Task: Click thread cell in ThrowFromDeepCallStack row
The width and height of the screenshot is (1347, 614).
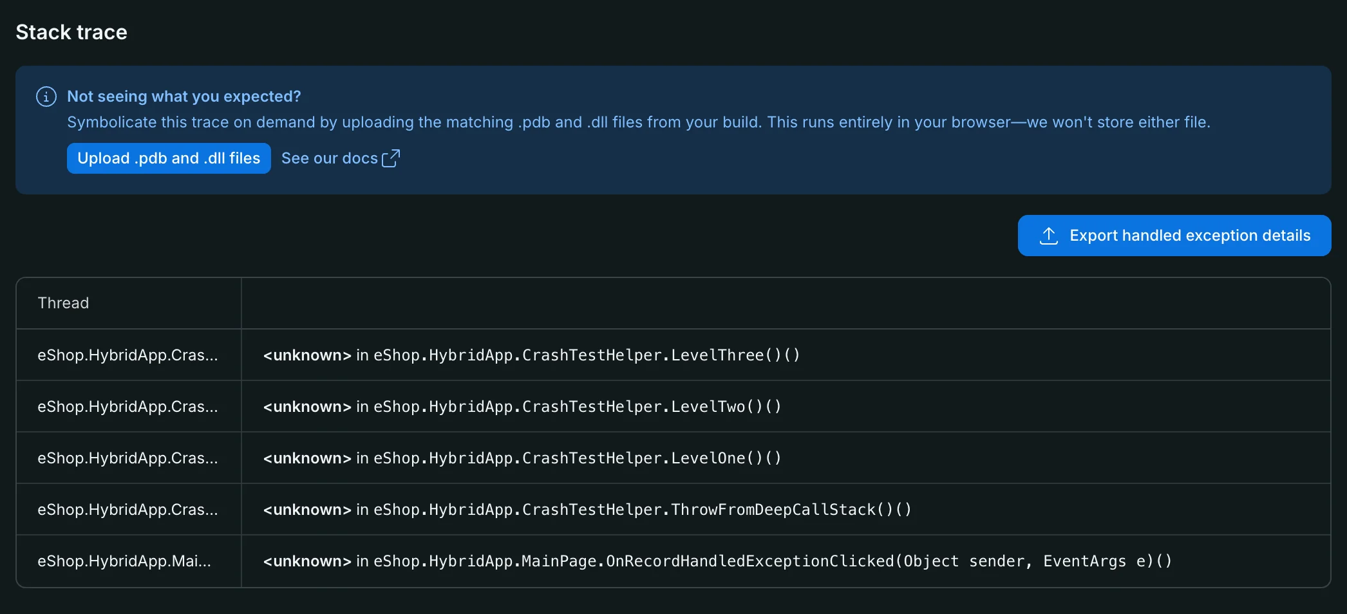Action: pos(127,510)
